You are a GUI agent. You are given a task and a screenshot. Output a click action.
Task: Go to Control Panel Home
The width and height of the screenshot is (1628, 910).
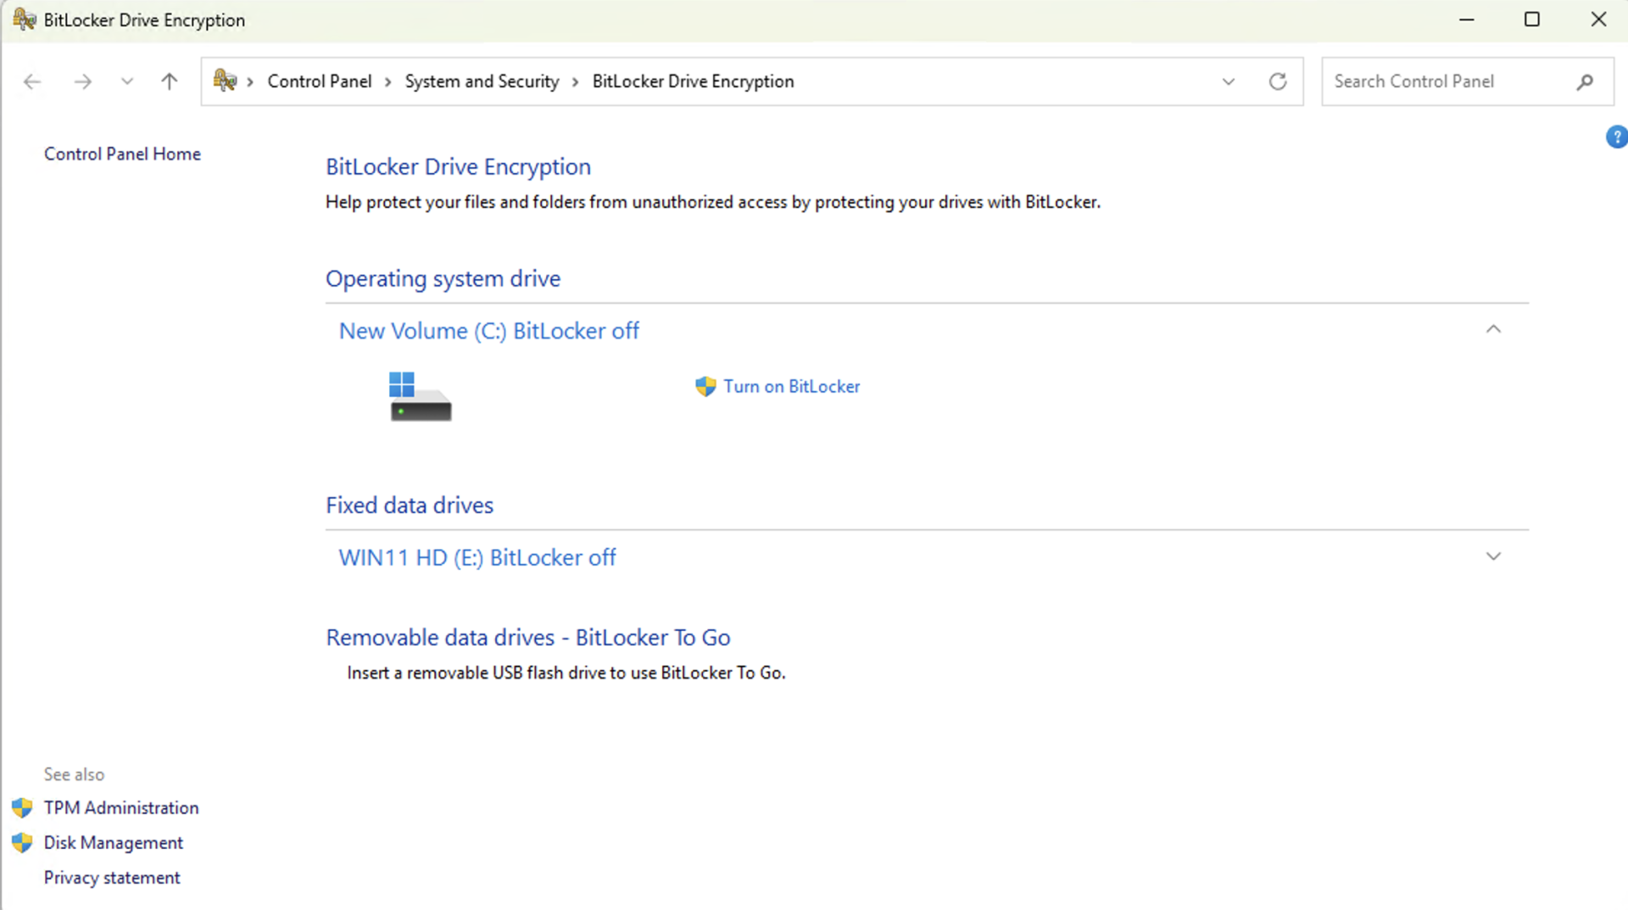pyautogui.click(x=122, y=154)
